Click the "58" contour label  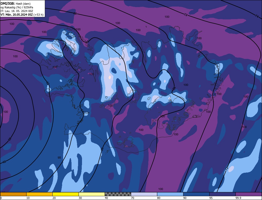10,139
